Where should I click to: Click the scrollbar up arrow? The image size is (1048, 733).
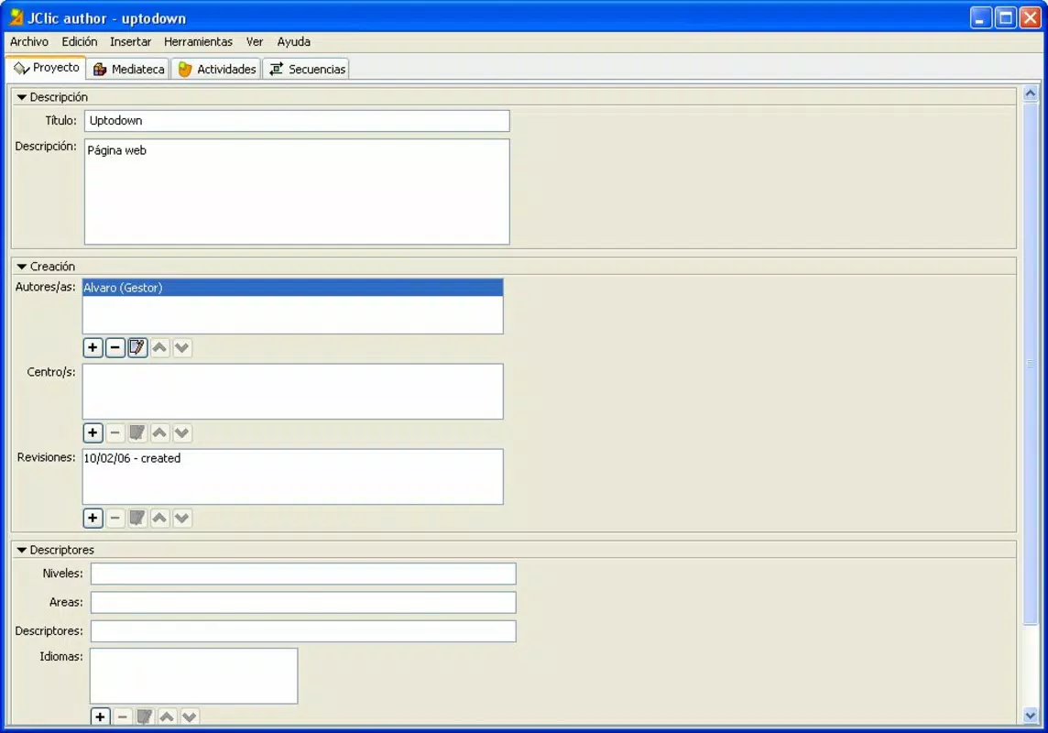click(x=1030, y=94)
